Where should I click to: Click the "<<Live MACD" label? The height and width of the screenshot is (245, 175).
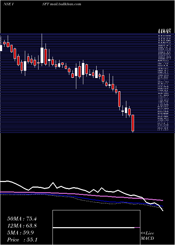(147, 236)
